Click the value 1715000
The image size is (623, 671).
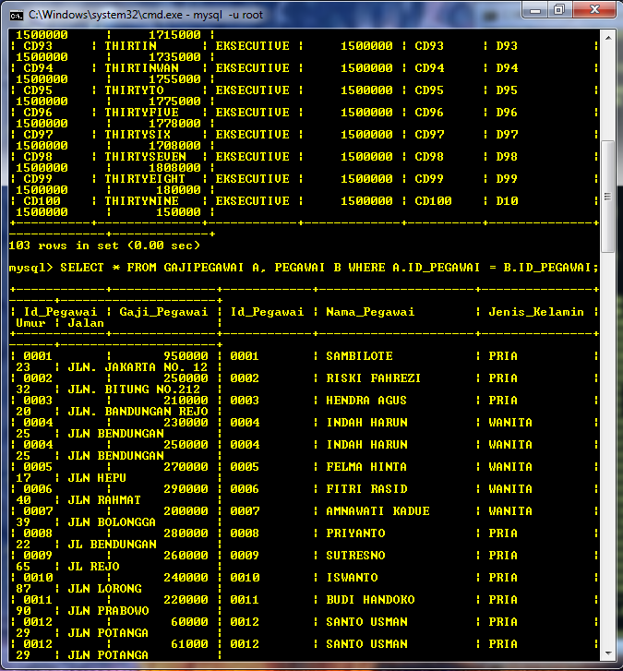click(175, 35)
